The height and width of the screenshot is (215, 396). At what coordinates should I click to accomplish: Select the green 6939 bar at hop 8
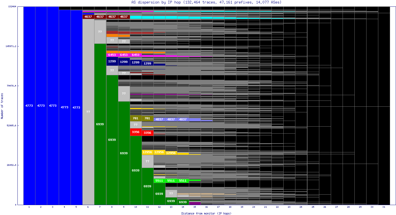pyautogui.click(x=112, y=140)
